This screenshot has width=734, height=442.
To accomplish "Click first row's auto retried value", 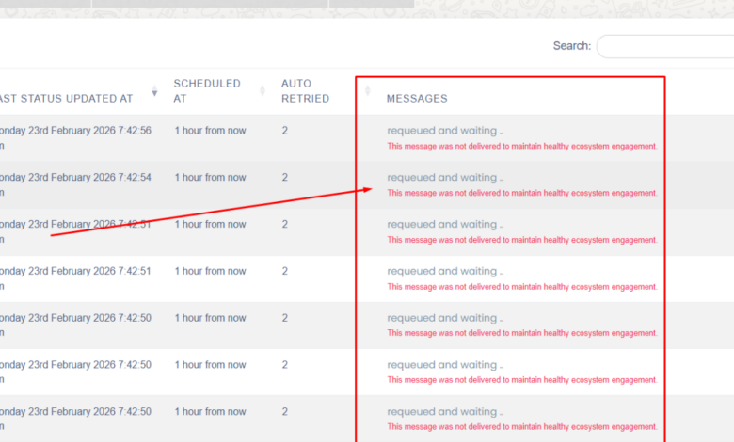I will 285,131.
